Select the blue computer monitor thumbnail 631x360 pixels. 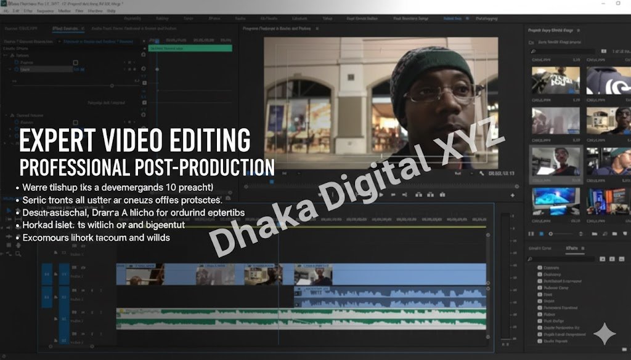[x=556, y=201]
